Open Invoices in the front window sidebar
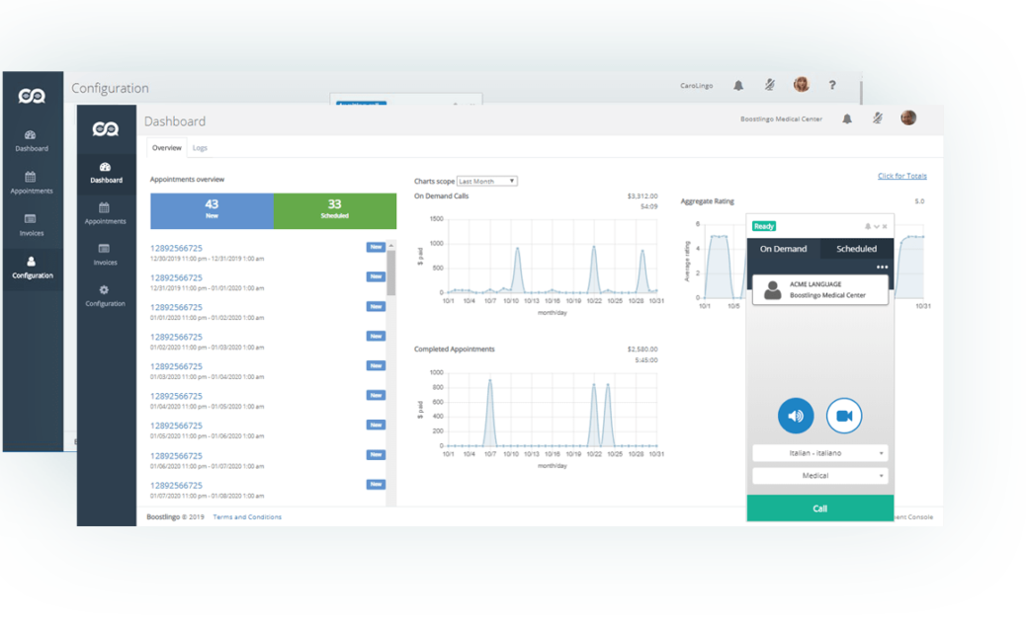 click(x=106, y=254)
